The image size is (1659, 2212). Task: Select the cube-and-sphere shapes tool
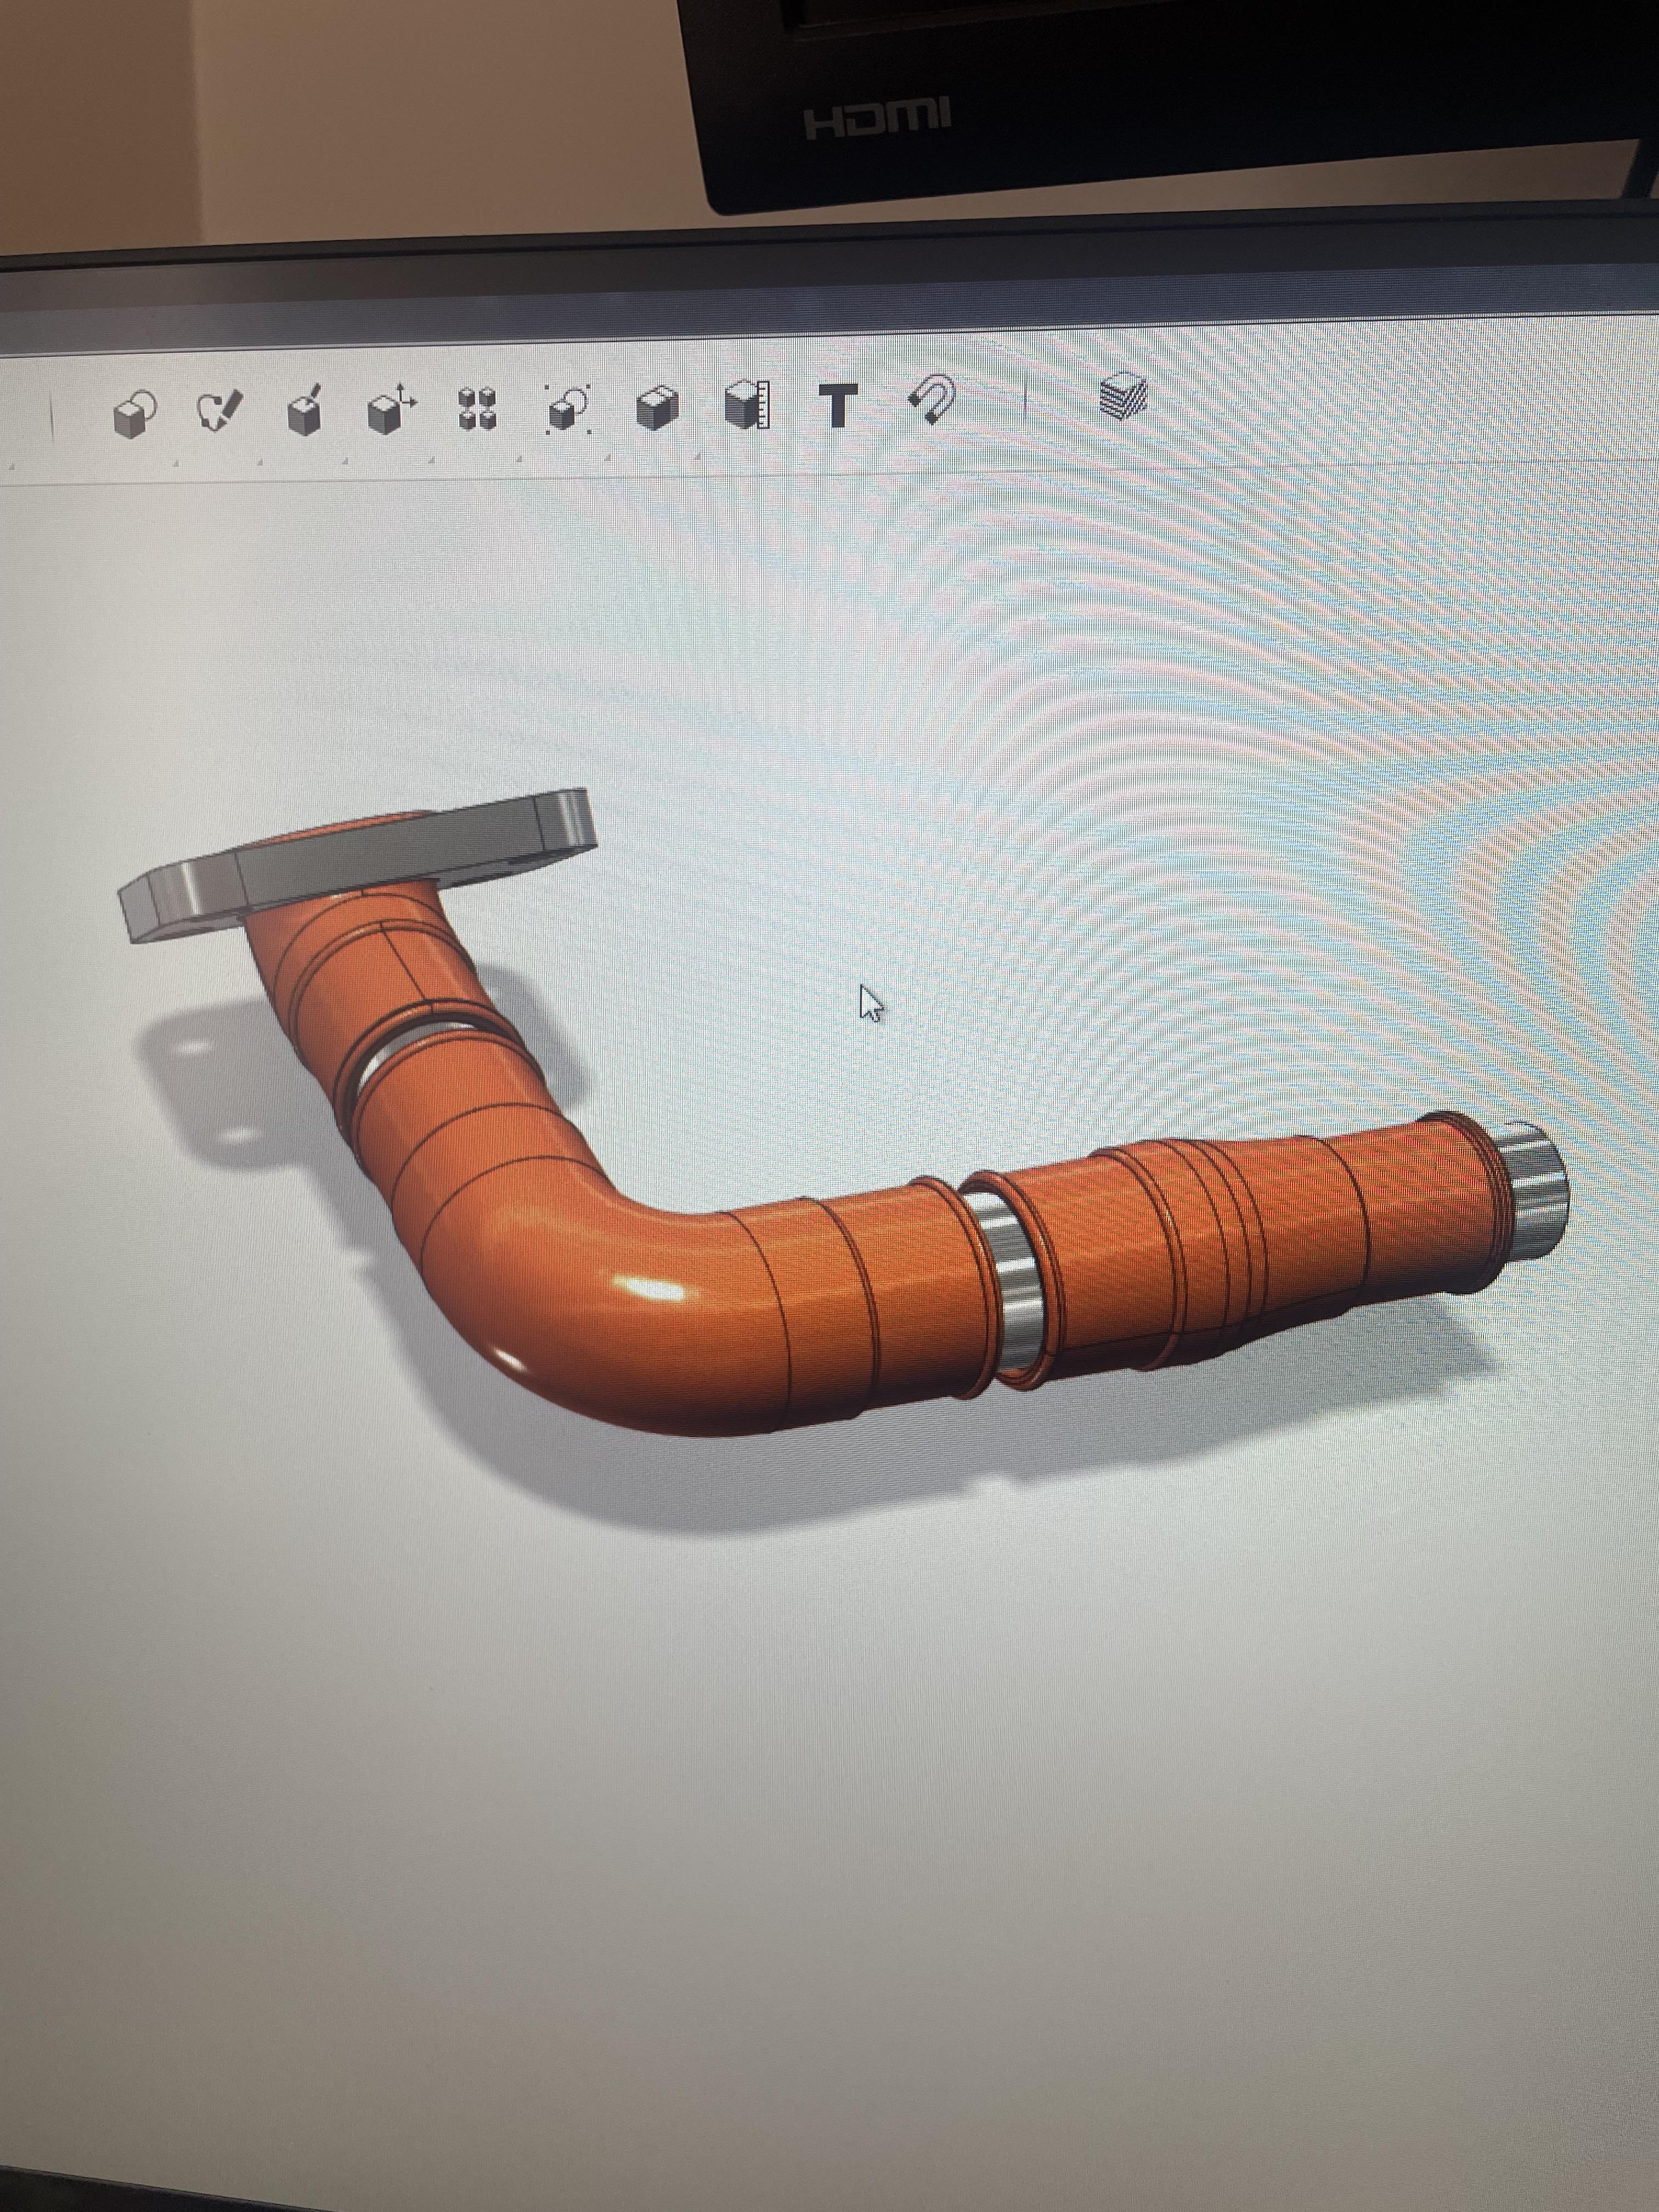134,413
